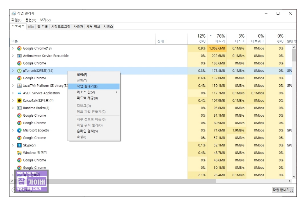This screenshot has height=206, width=306.
Task: Sort by the 이름 column header
Action: (83, 39)
